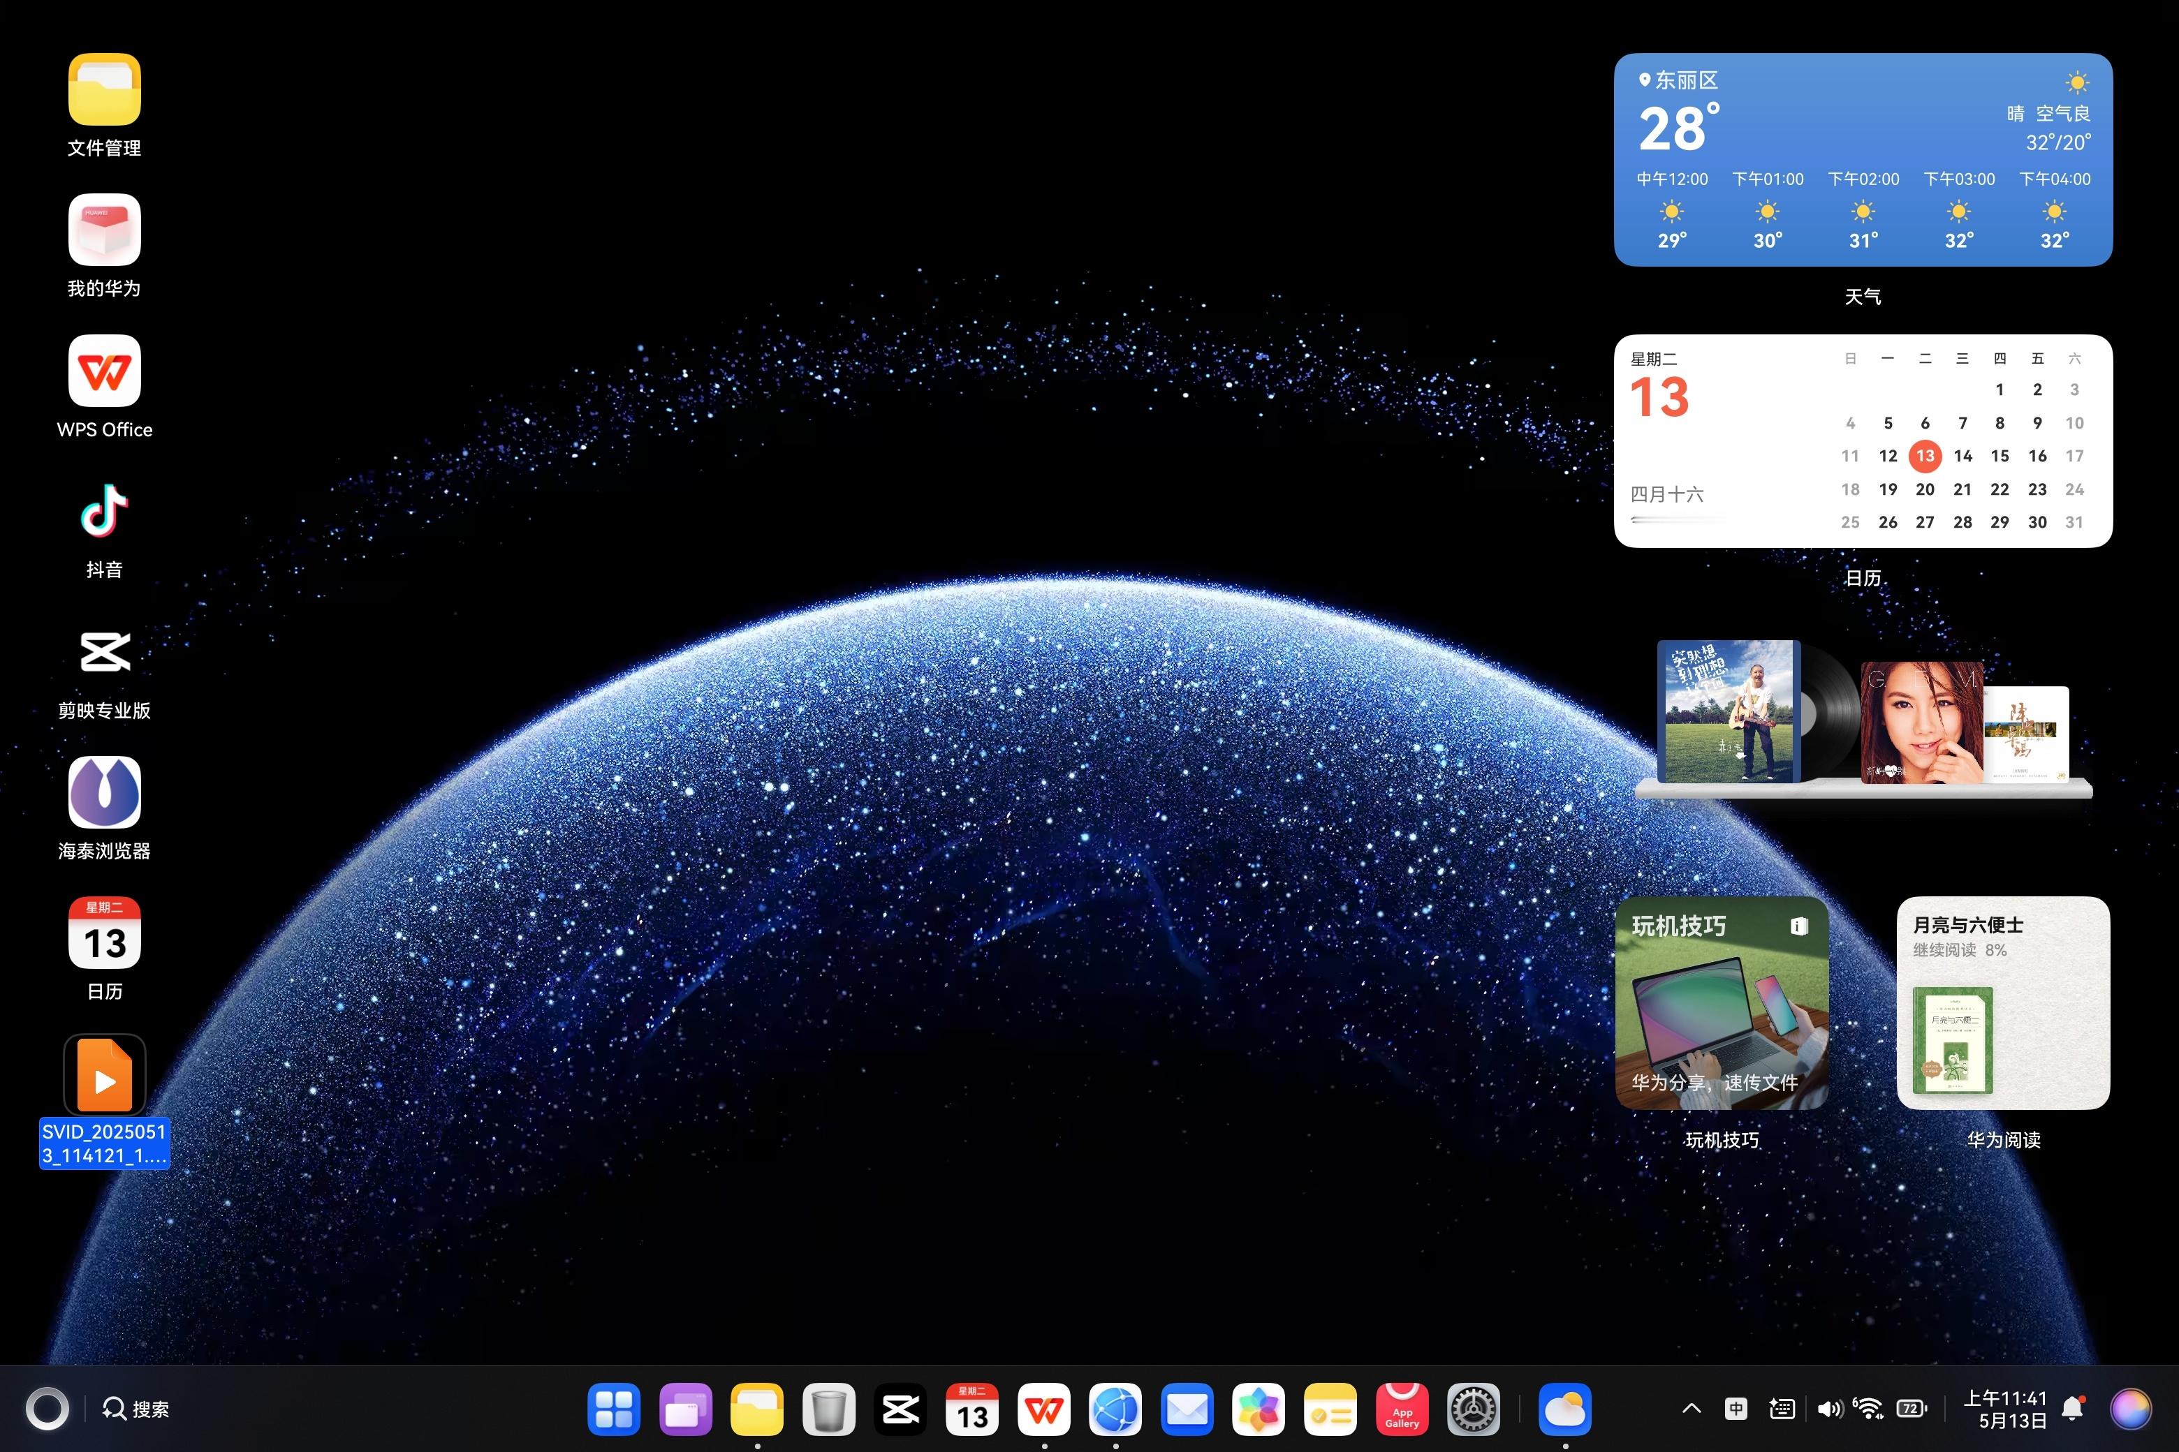2179x1452 pixels.
Task: Open the notification bell icon
Action: (x=2074, y=1409)
